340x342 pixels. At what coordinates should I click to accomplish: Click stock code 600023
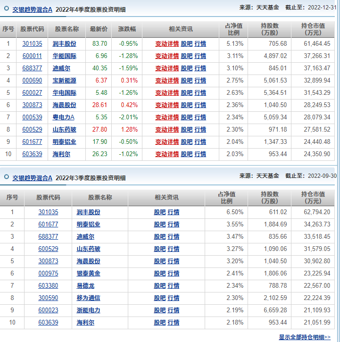[x=48, y=310]
